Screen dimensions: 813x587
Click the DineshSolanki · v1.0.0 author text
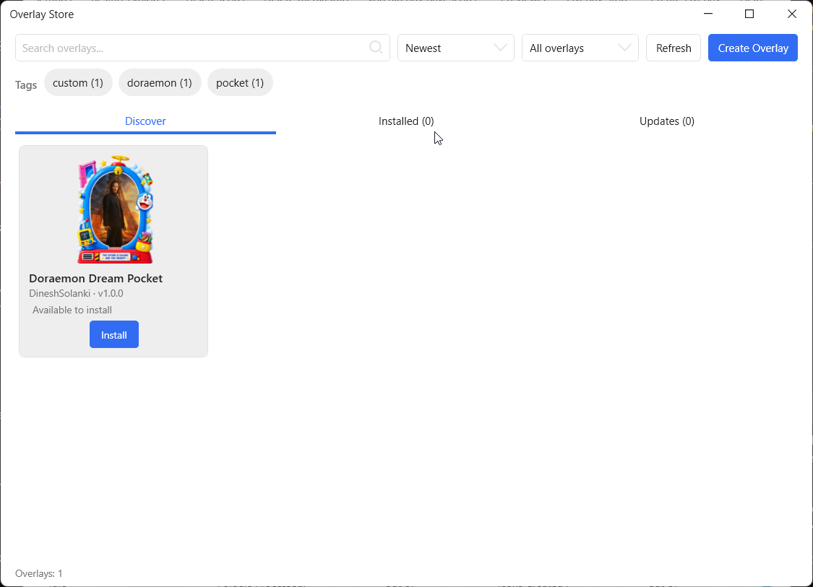click(76, 293)
